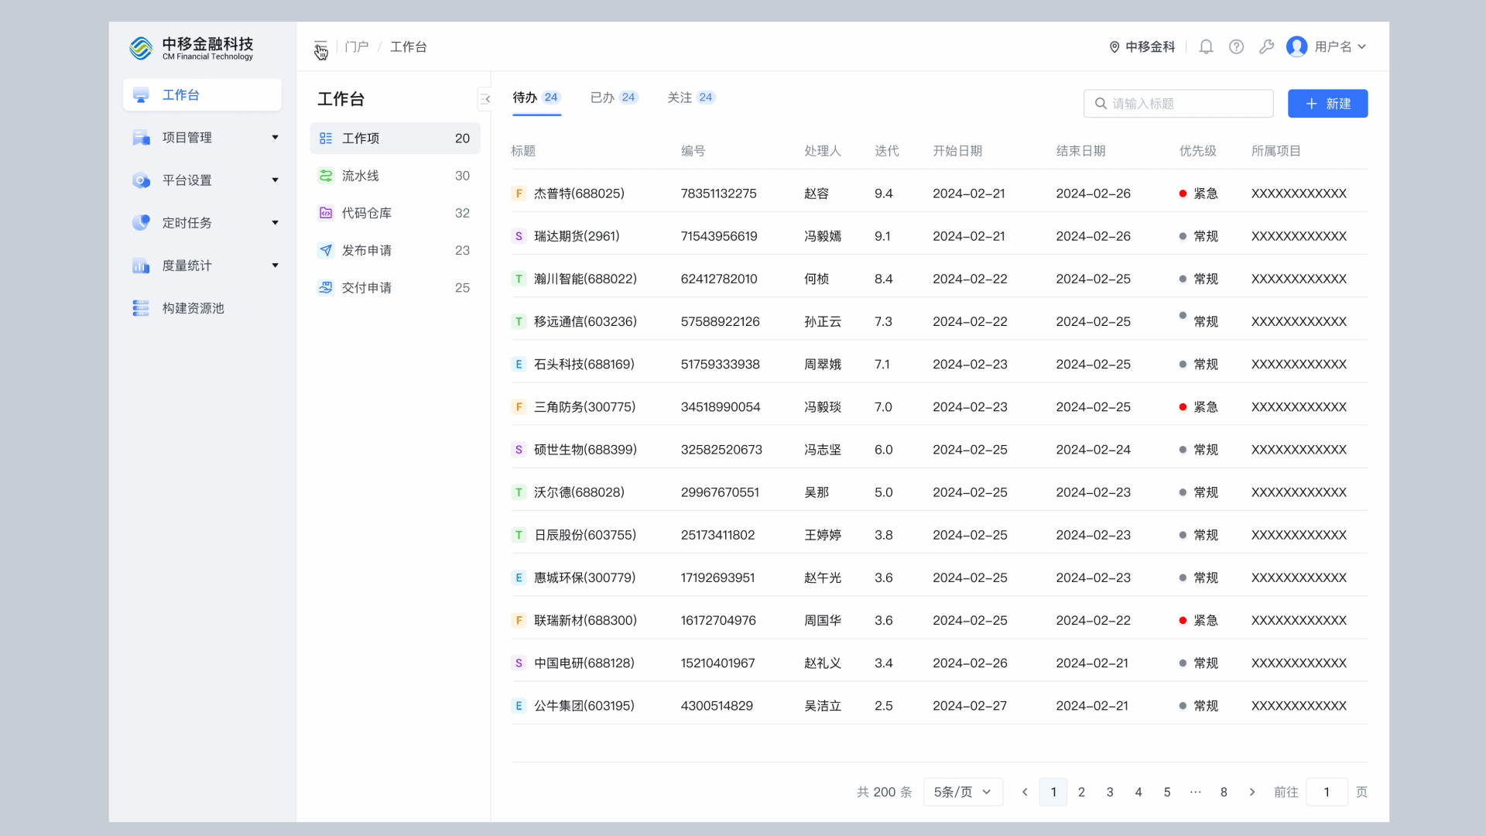Click the 流水线 pipeline icon

coord(326,176)
